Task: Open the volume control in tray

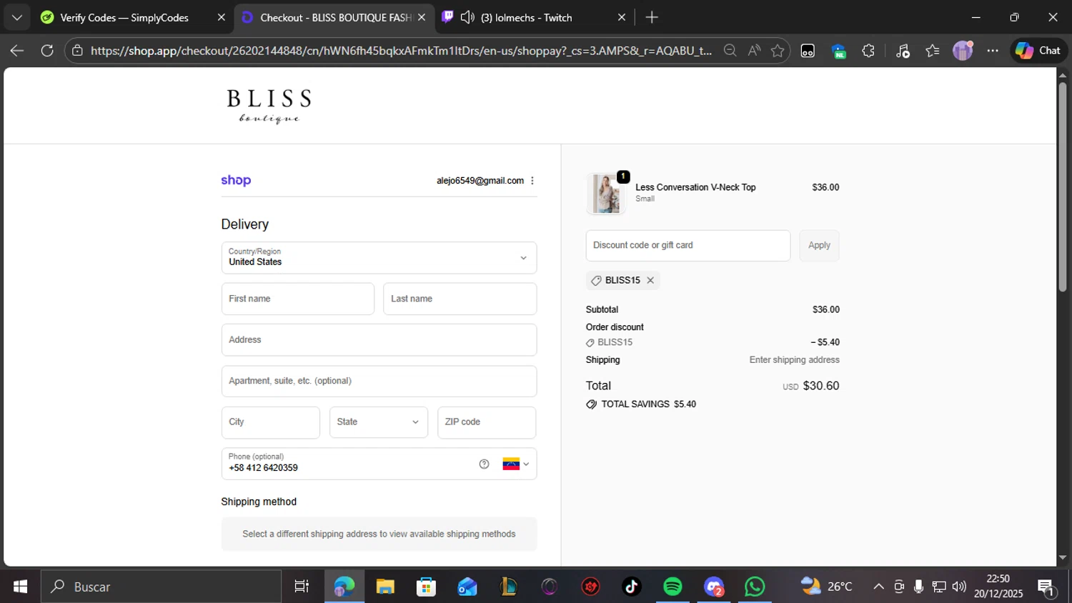Action: click(x=959, y=587)
